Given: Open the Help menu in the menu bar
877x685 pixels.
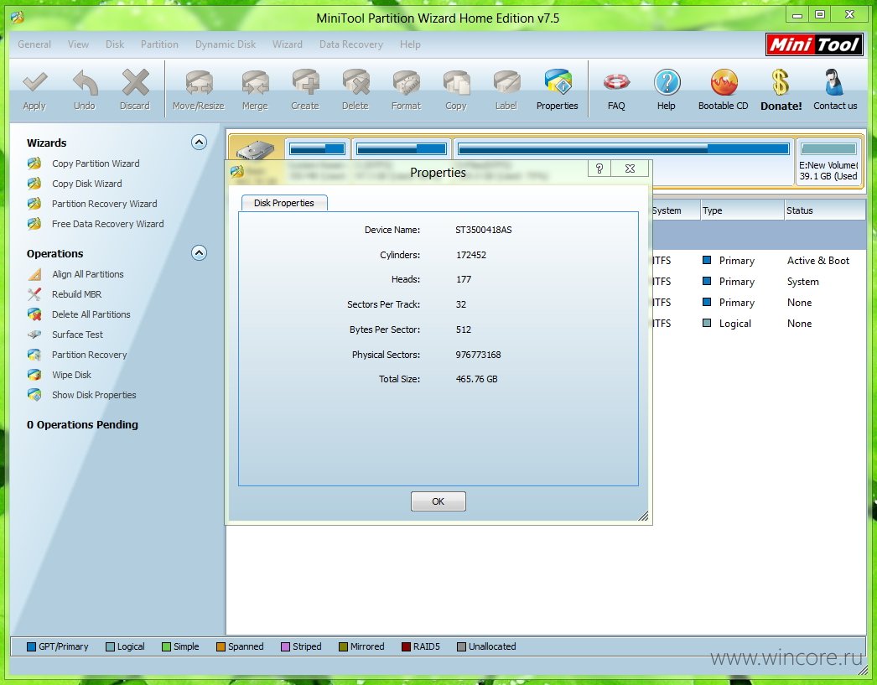Looking at the screenshot, I should coord(410,44).
